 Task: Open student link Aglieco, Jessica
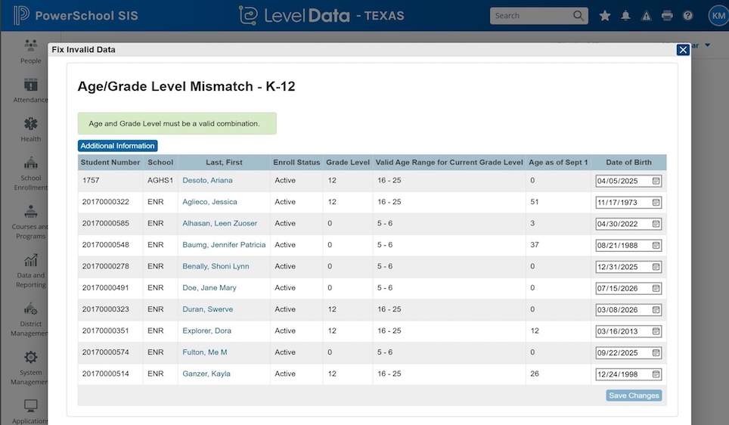pos(209,202)
